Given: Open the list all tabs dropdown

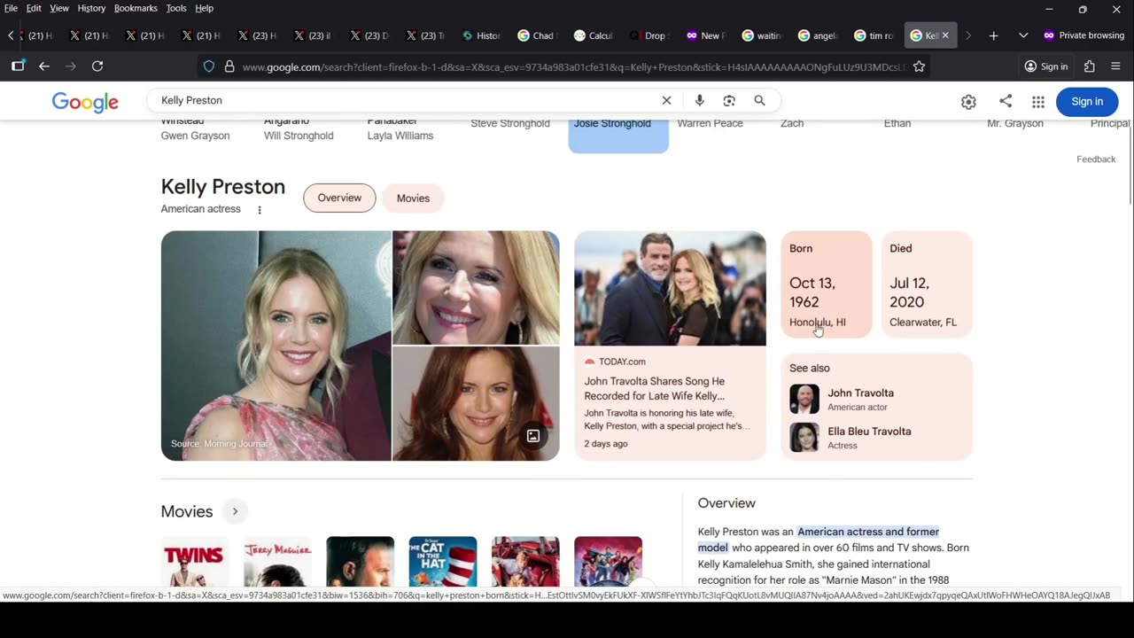Looking at the screenshot, I should pos(1023,35).
